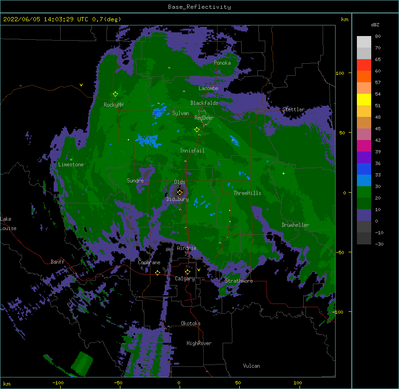Click the Airdrie label

(187, 248)
